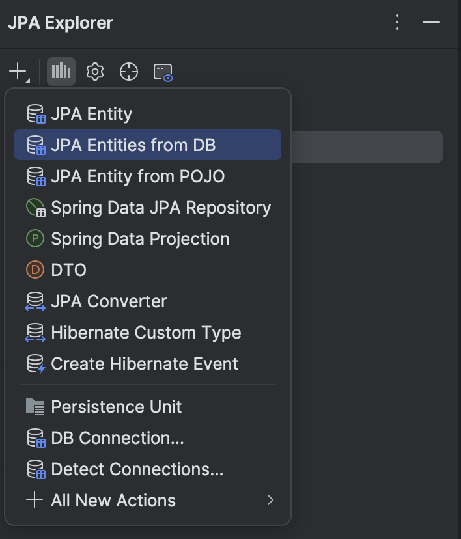Select JPA Entity from POJO

coord(148,176)
